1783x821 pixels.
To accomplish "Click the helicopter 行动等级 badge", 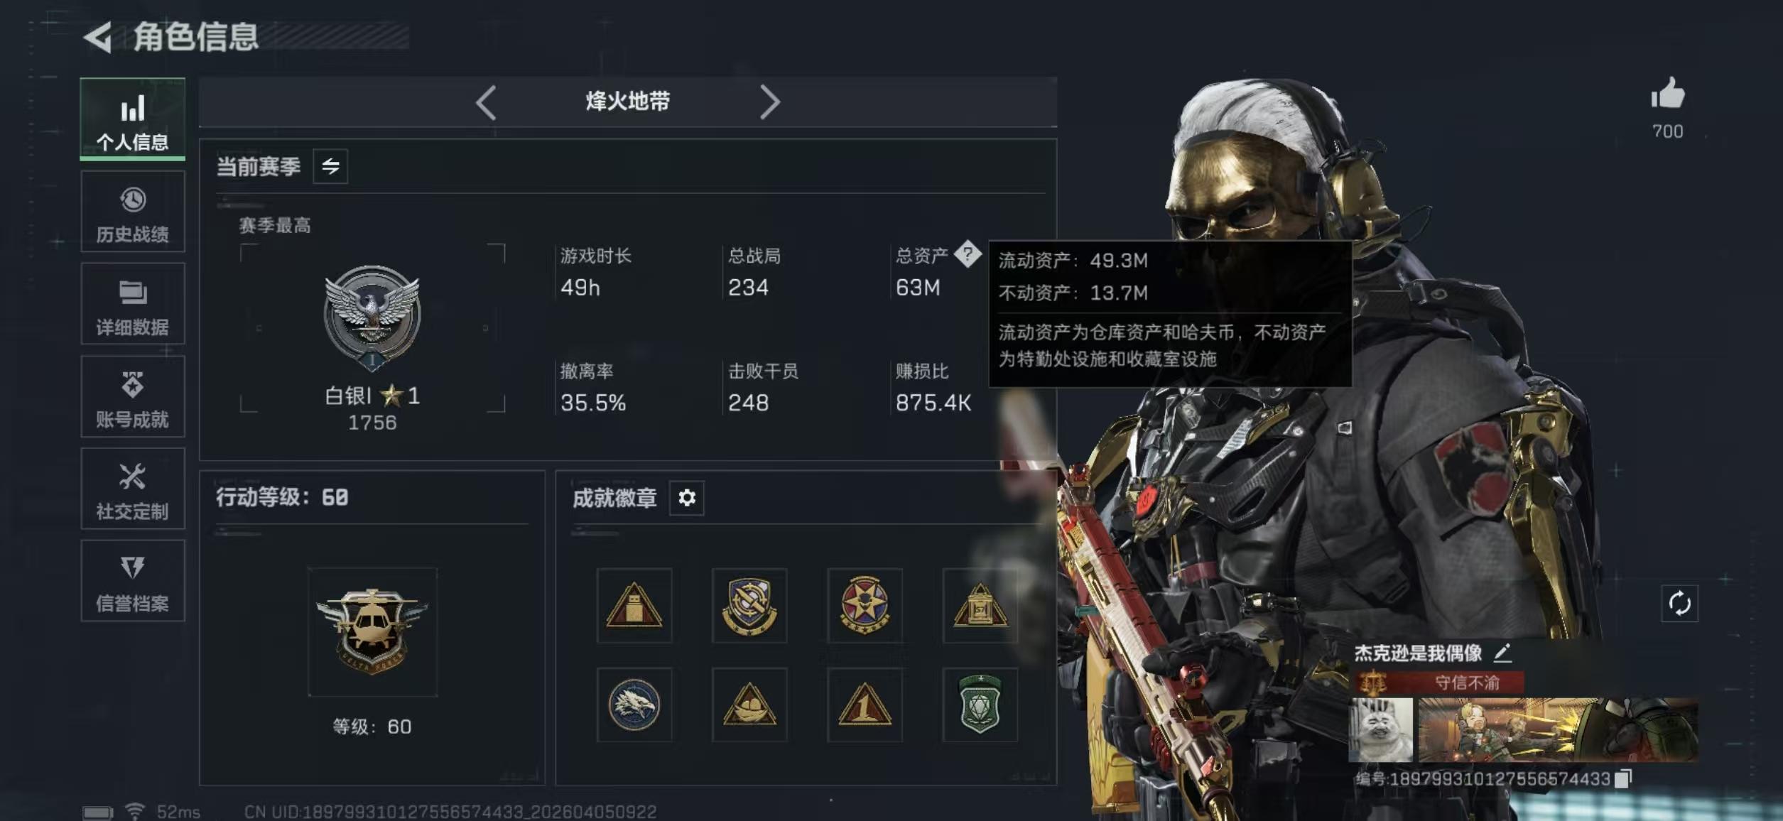I will pos(372,631).
